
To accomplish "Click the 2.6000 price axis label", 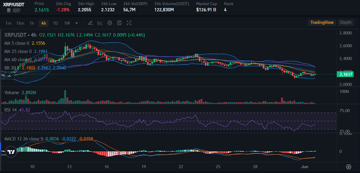I will (346, 46).
